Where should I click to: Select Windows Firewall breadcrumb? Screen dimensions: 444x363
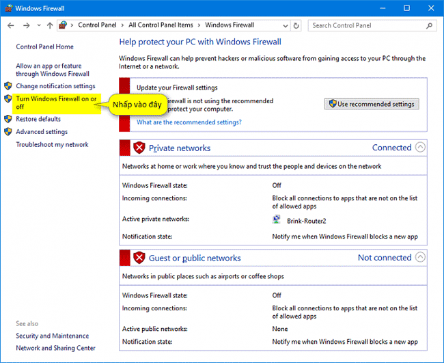230,25
